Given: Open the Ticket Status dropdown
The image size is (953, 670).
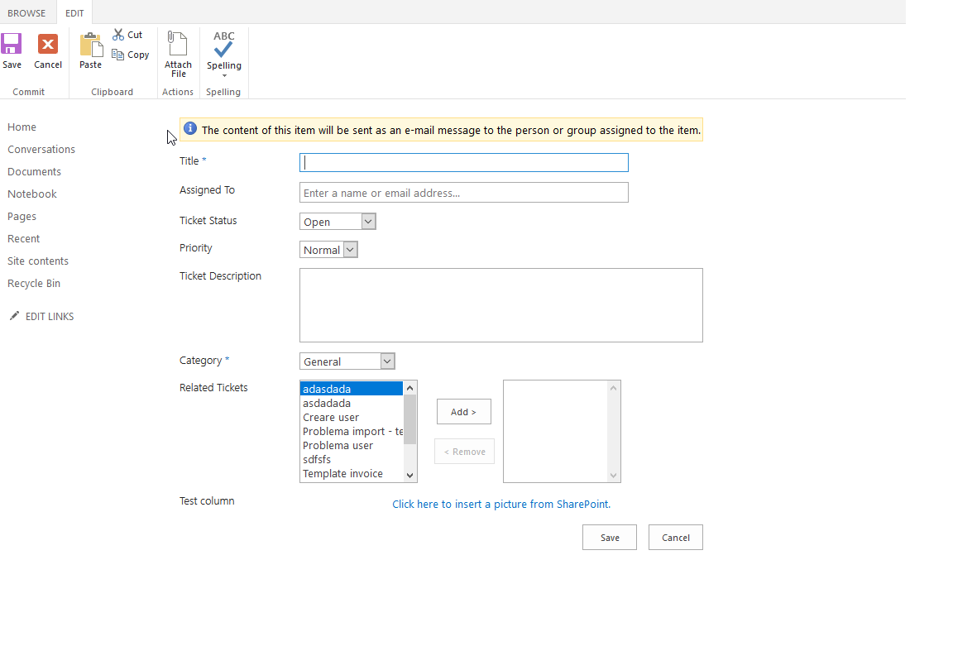Looking at the screenshot, I should coord(338,222).
